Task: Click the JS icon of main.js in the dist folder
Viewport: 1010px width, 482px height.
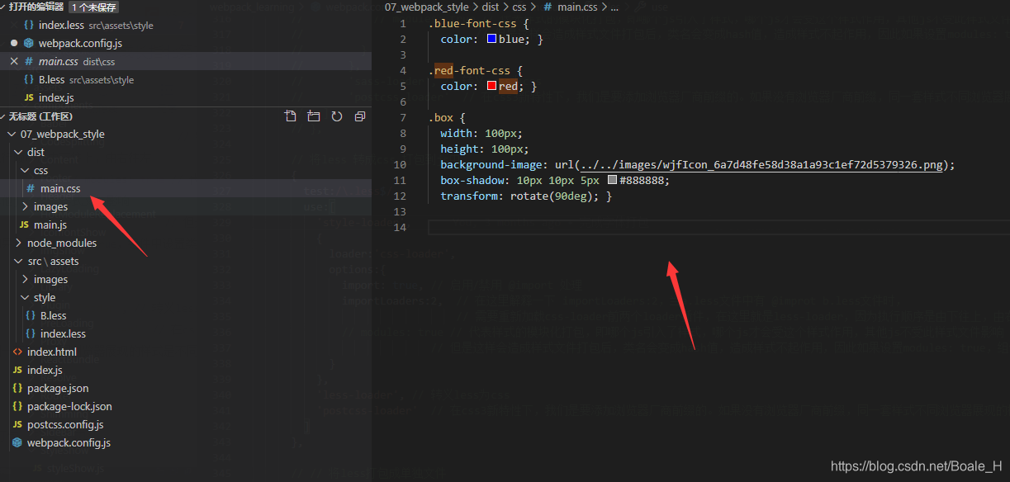Action: click(24, 224)
